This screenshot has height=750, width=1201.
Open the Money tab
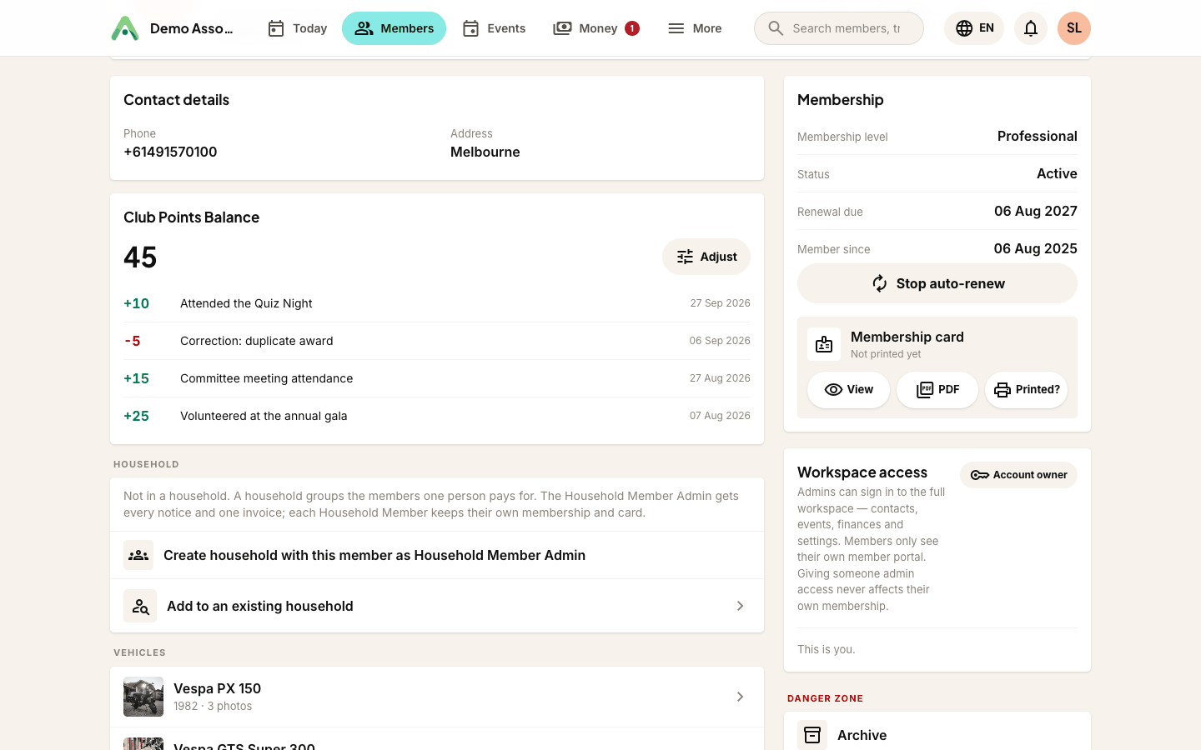(x=596, y=28)
